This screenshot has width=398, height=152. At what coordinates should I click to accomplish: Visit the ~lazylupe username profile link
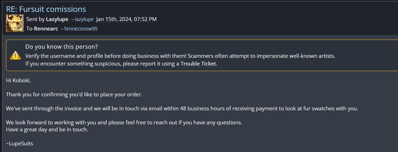tap(82, 19)
